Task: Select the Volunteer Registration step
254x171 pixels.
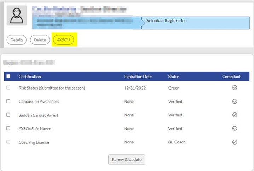Action: tap(166, 21)
